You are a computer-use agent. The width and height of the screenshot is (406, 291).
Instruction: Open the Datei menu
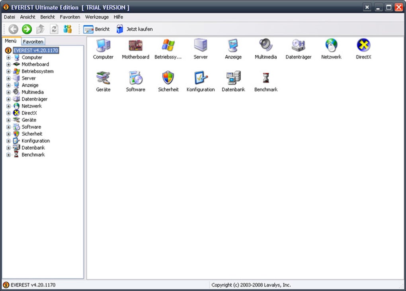(9, 17)
